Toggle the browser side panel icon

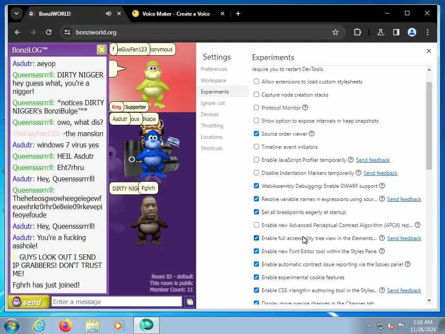[x=396, y=32]
